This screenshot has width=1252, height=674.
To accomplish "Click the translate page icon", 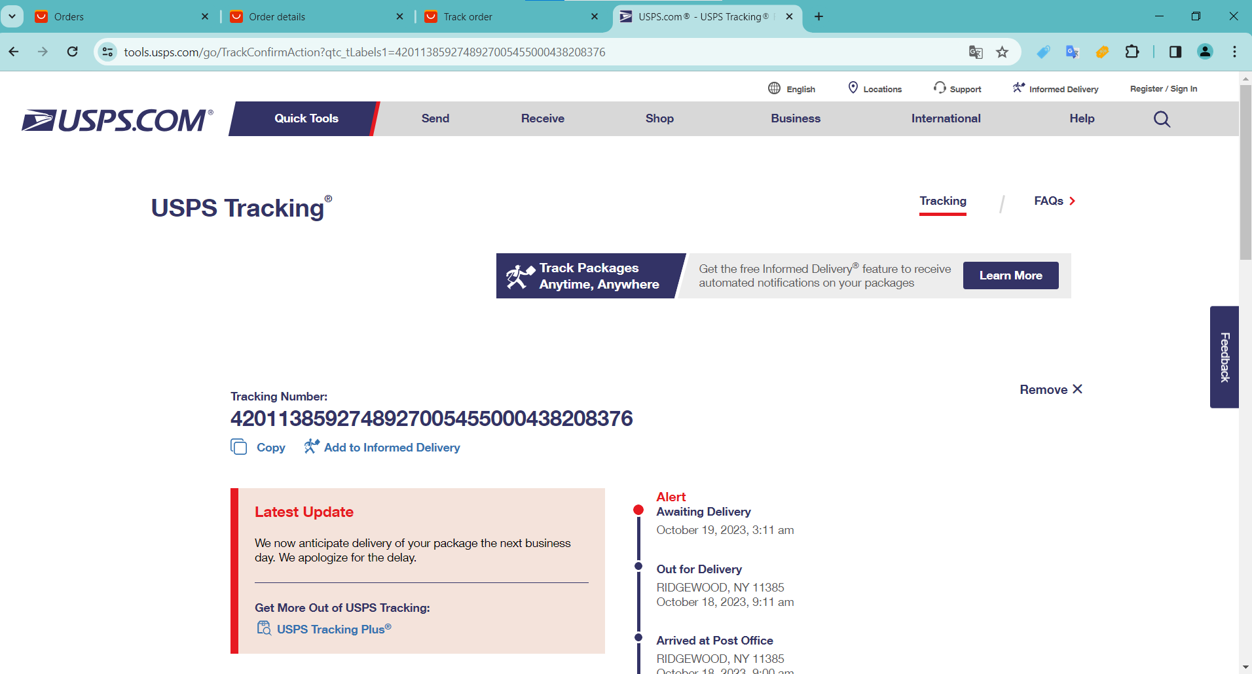I will (x=976, y=52).
